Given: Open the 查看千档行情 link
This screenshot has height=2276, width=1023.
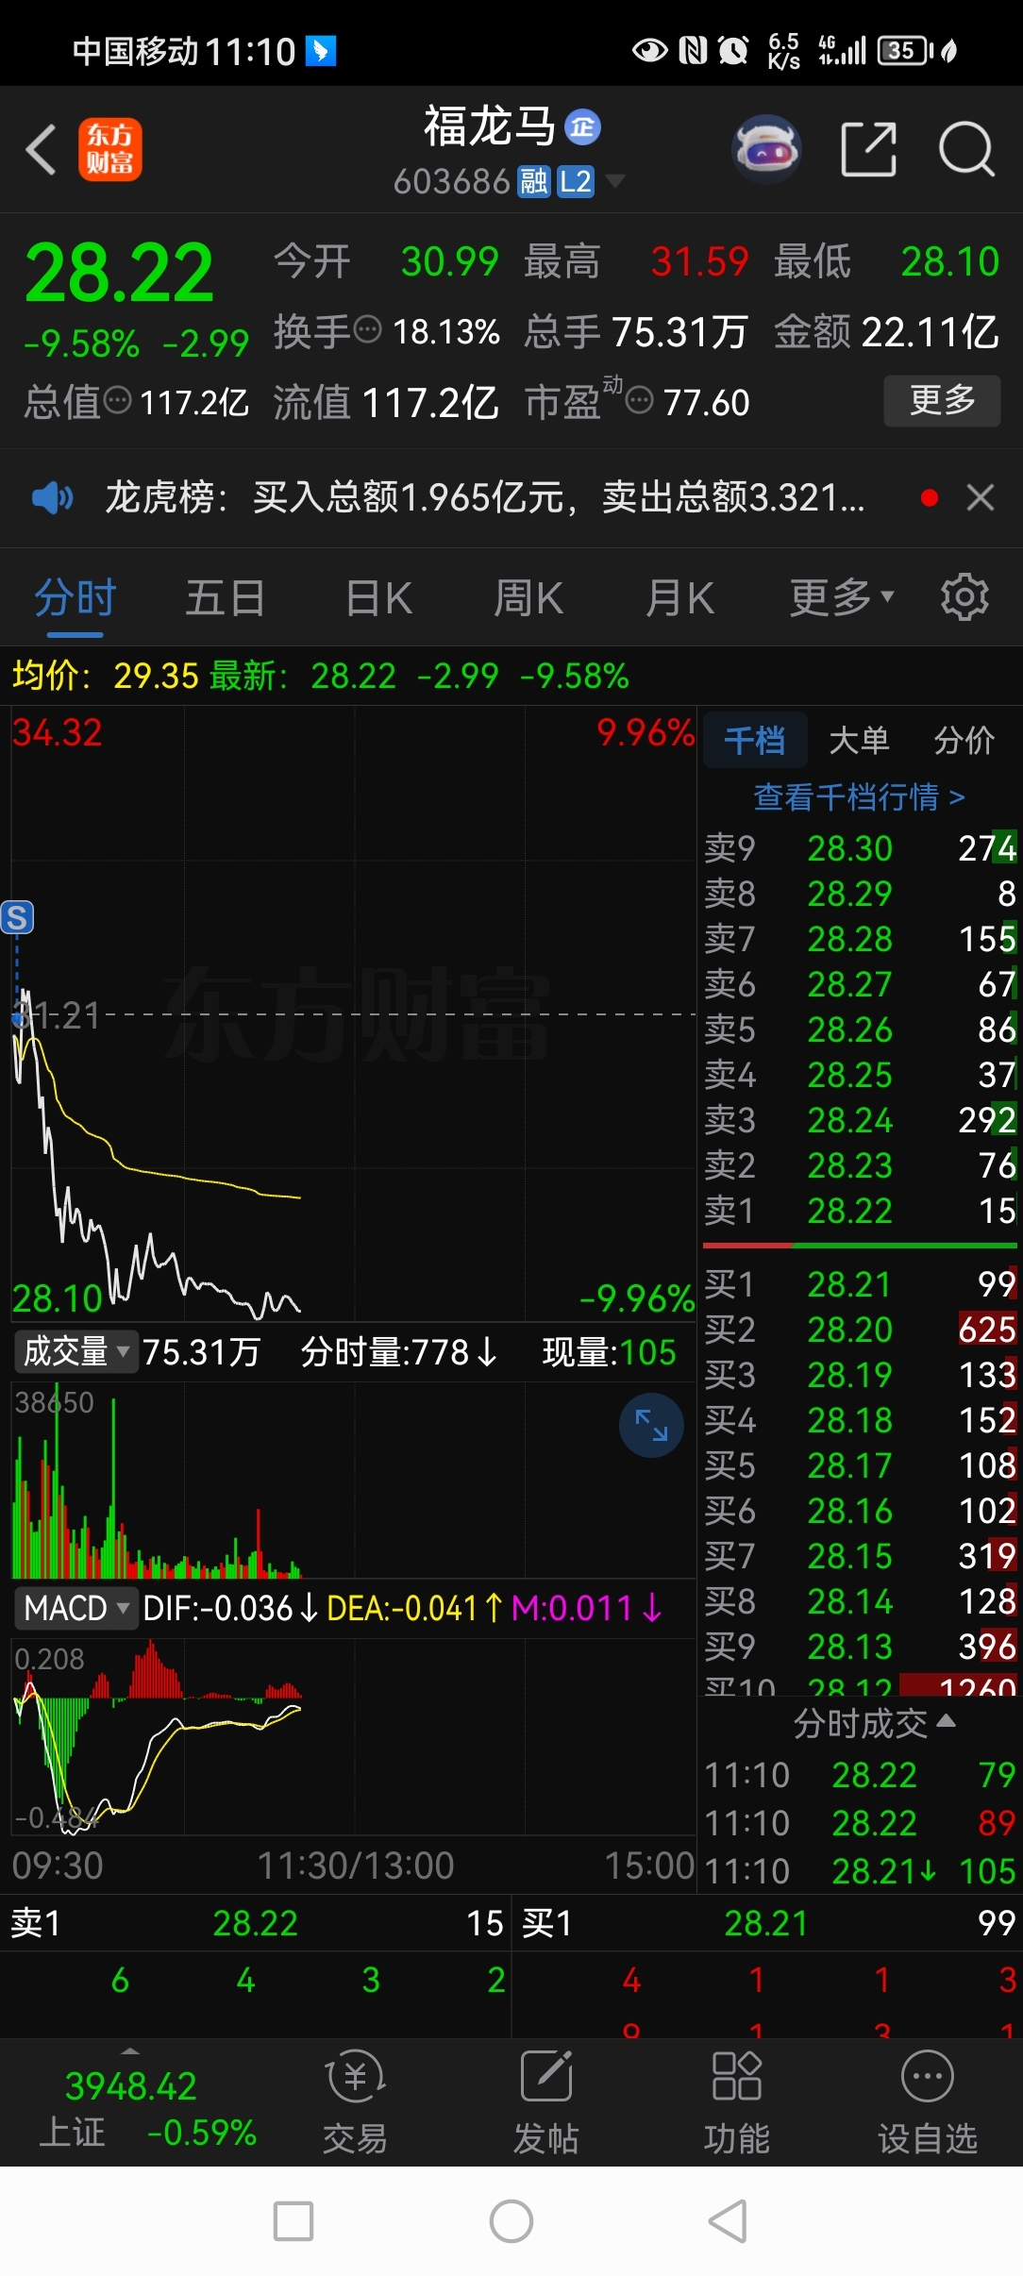Looking at the screenshot, I should click(x=859, y=797).
